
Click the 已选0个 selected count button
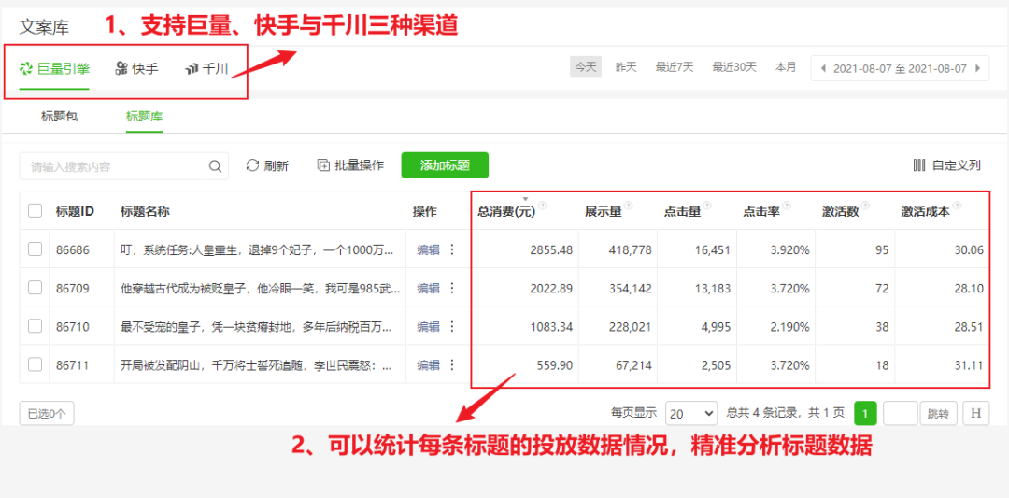47,414
